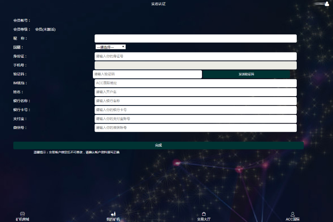Click the 矿机商城 tab label

22,219
